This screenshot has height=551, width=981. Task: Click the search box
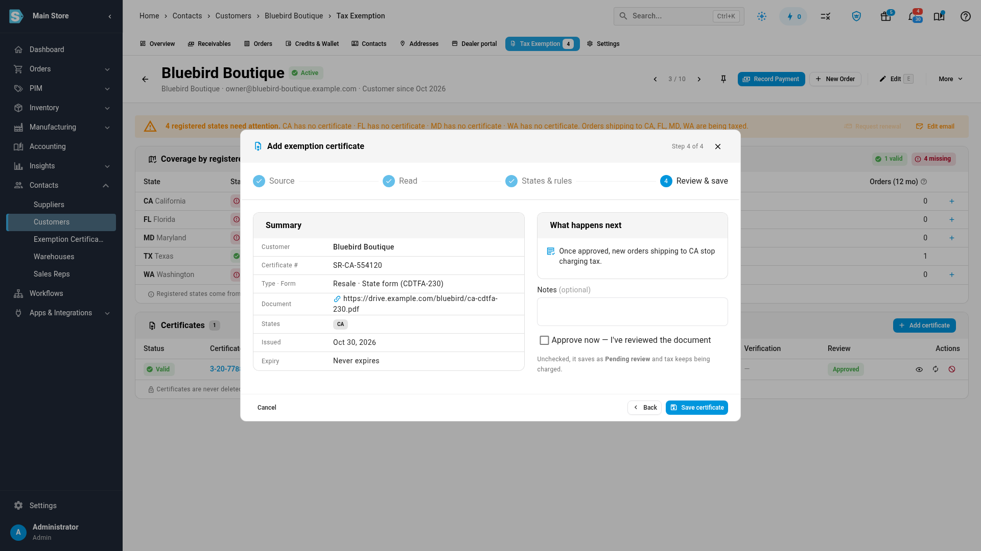pyautogui.click(x=679, y=16)
